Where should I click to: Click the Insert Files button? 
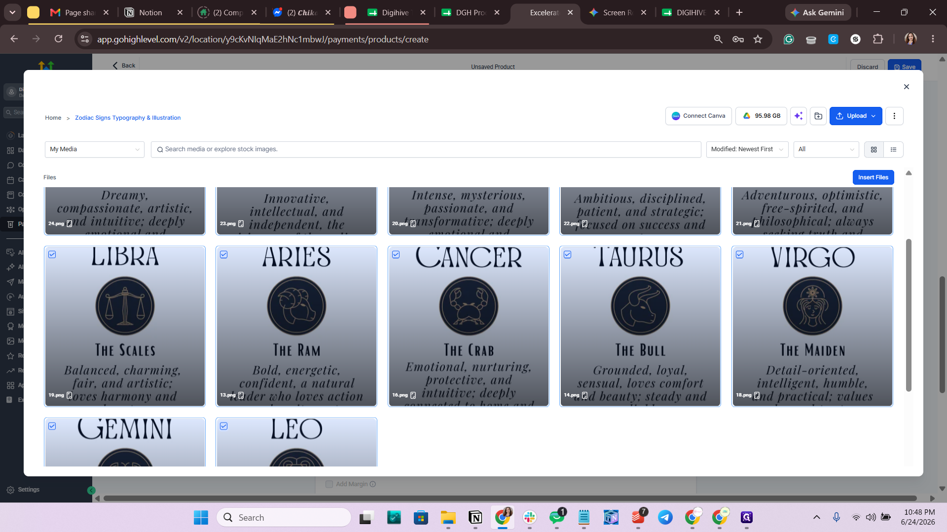point(873,177)
